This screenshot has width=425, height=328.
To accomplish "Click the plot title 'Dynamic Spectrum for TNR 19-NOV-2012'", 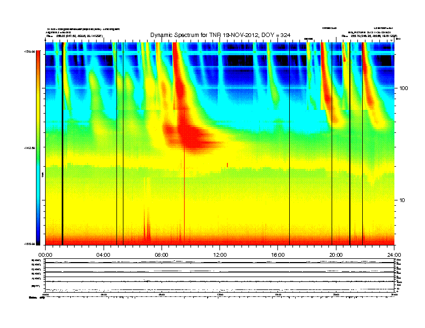I will [x=220, y=35].
